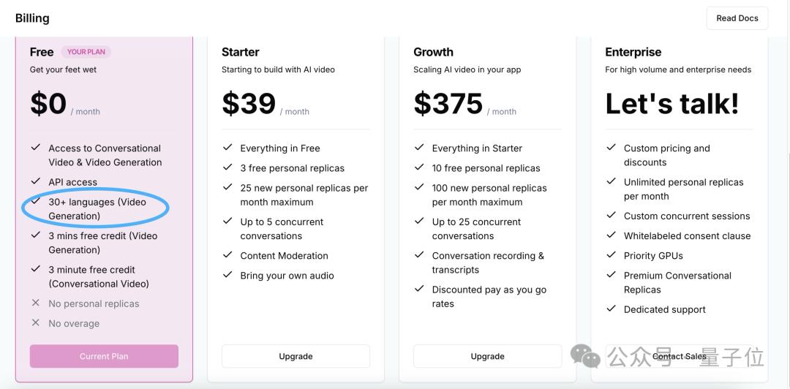Click the Billing page title
This screenshot has width=790, height=389.
click(32, 18)
